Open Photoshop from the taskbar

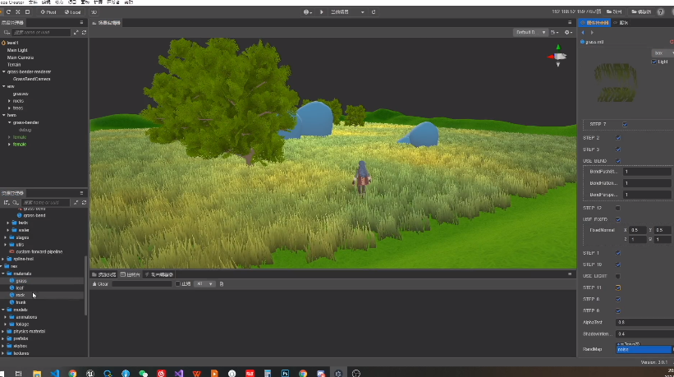pos(284,373)
